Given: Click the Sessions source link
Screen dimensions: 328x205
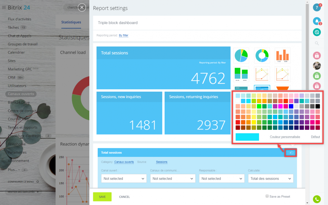Looking at the screenshot, I should pyautogui.click(x=161, y=162).
